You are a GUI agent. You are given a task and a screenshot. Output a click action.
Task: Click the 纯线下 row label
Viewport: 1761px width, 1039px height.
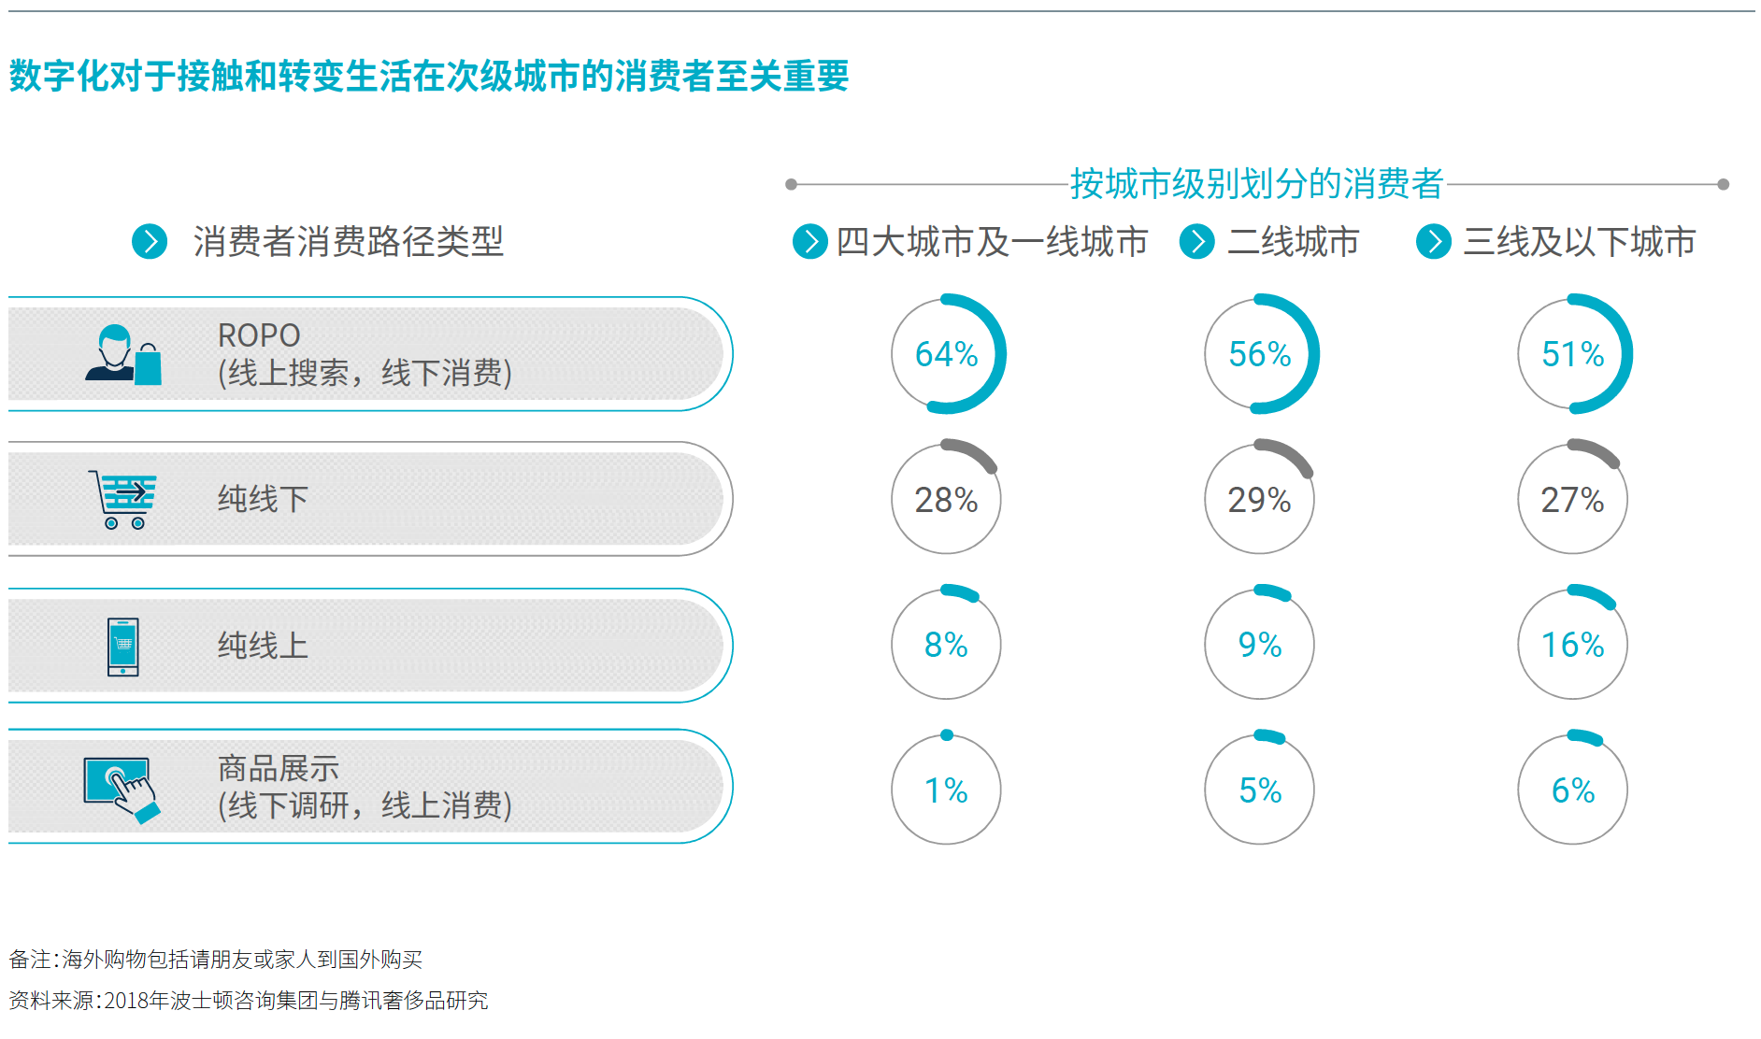tap(263, 499)
